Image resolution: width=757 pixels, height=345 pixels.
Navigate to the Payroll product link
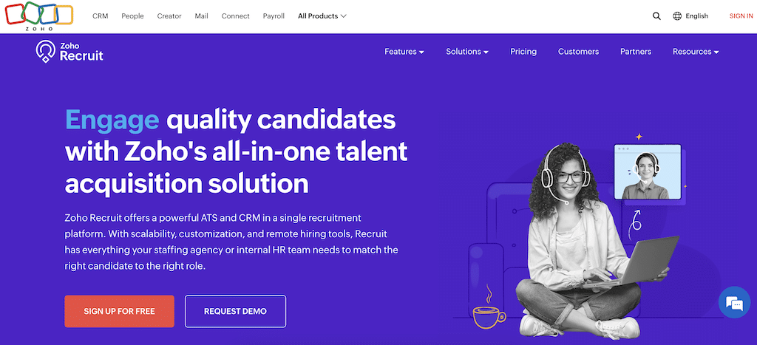274,16
